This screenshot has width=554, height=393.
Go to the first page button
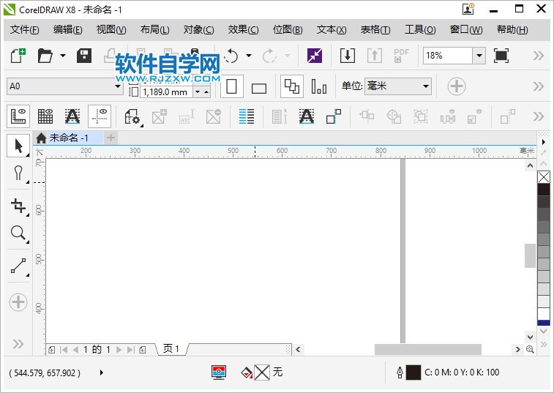pyautogui.click(x=64, y=350)
